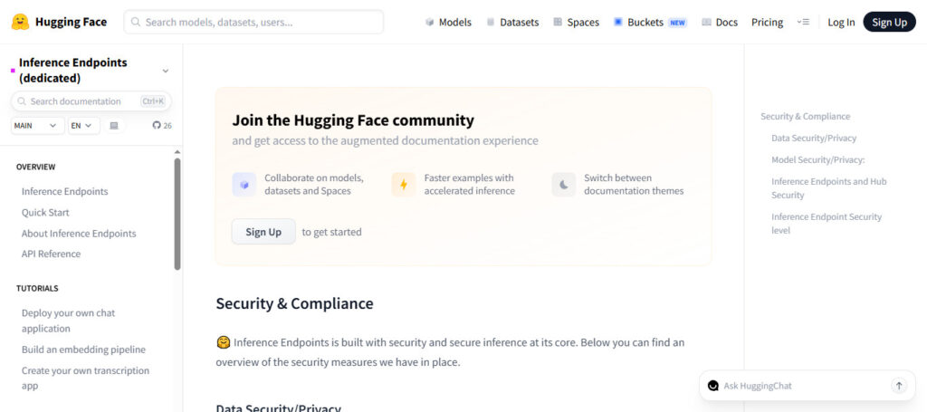The image size is (927, 412).
Task: Open Create your own transcription app tutorial
Action: 85,378
